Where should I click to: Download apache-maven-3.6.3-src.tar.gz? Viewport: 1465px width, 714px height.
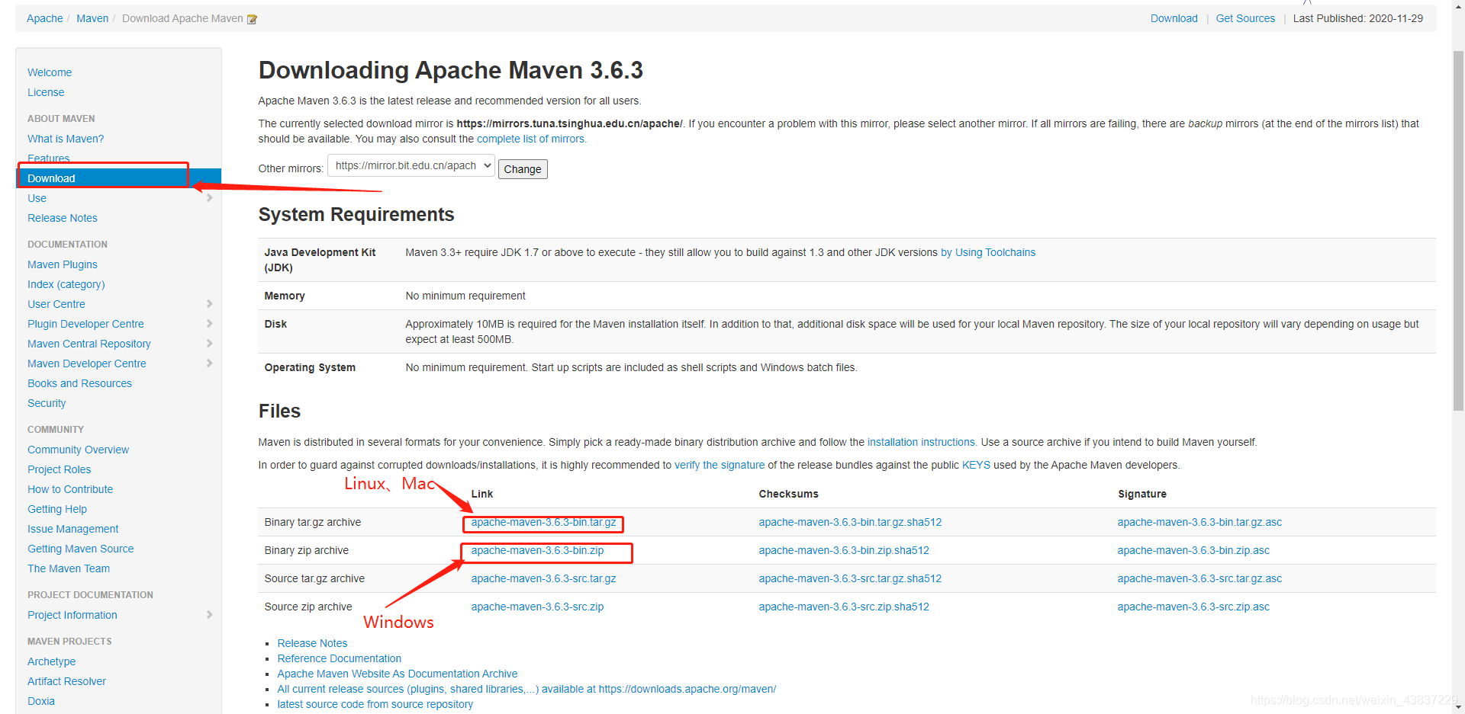click(x=543, y=578)
